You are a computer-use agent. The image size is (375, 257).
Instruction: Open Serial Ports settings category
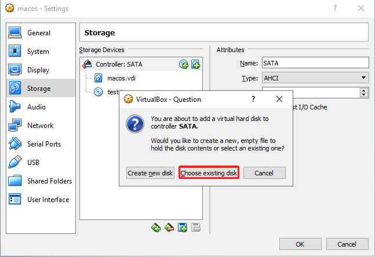click(41, 144)
